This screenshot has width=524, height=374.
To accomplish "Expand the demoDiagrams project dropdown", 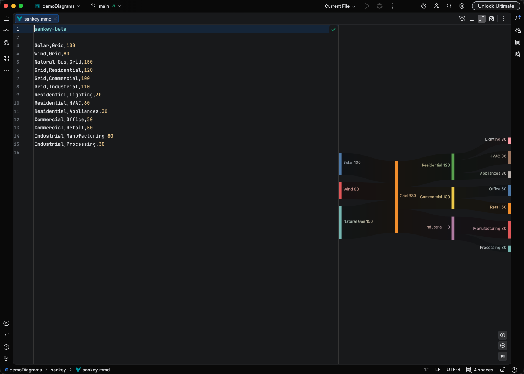I will [58, 6].
